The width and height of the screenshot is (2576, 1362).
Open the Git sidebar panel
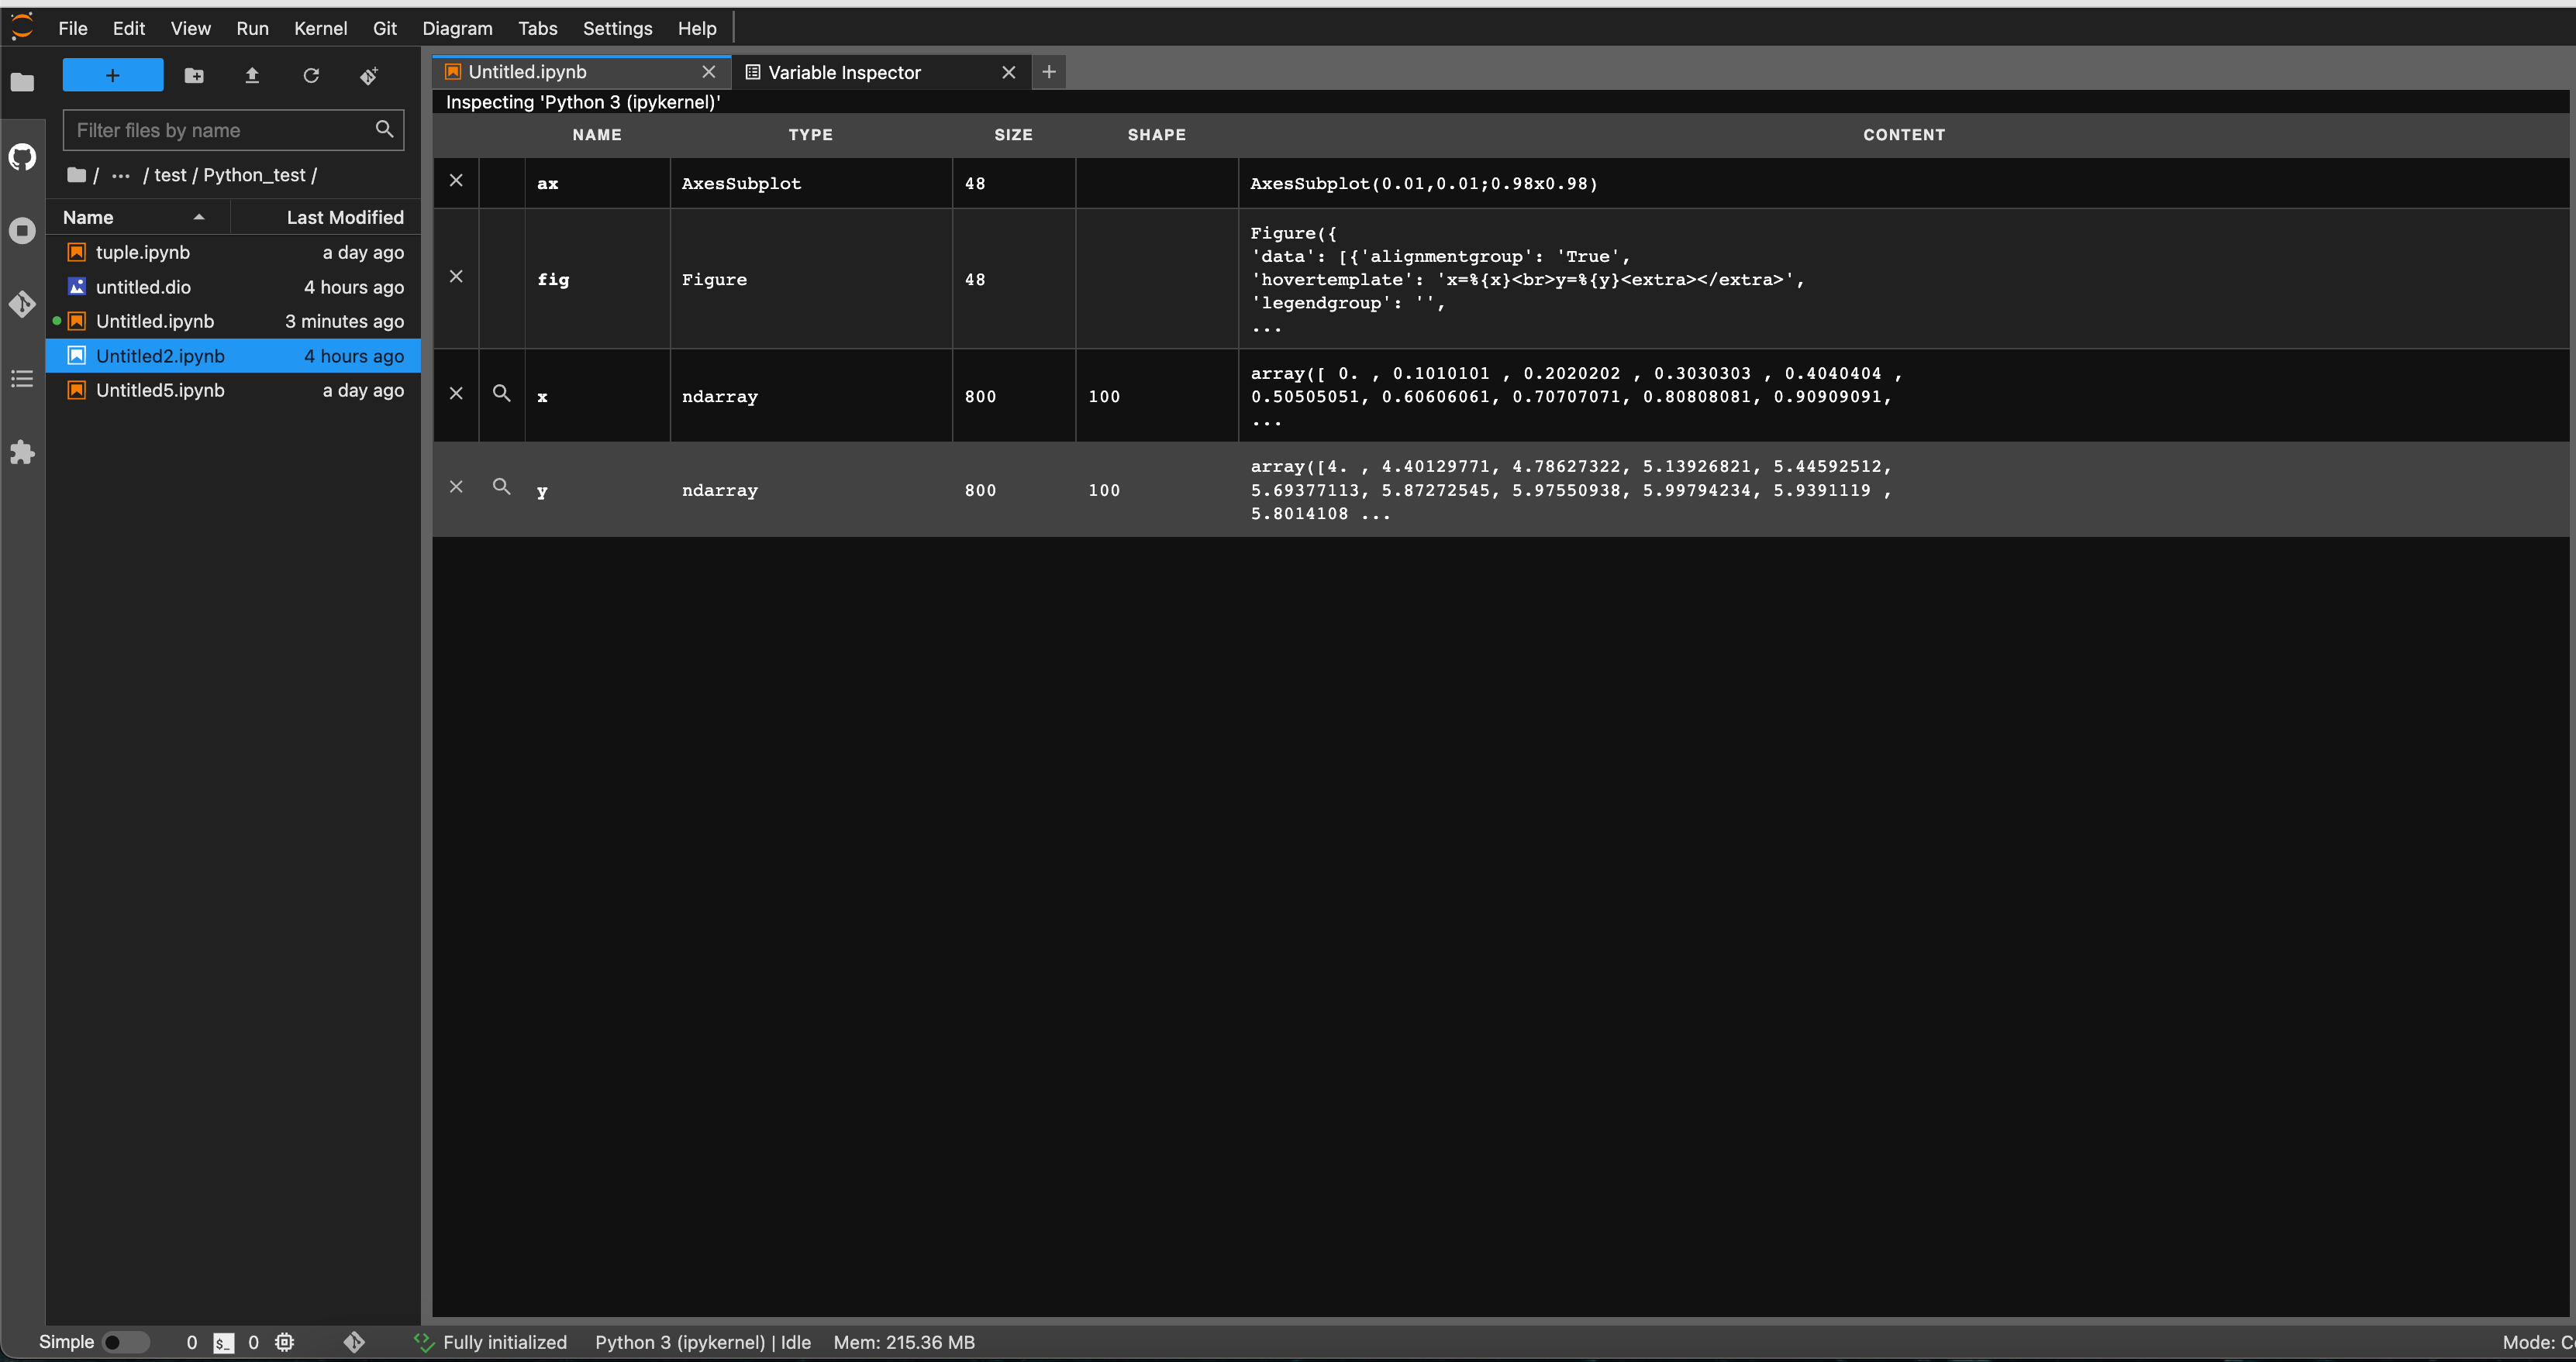point(22,304)
